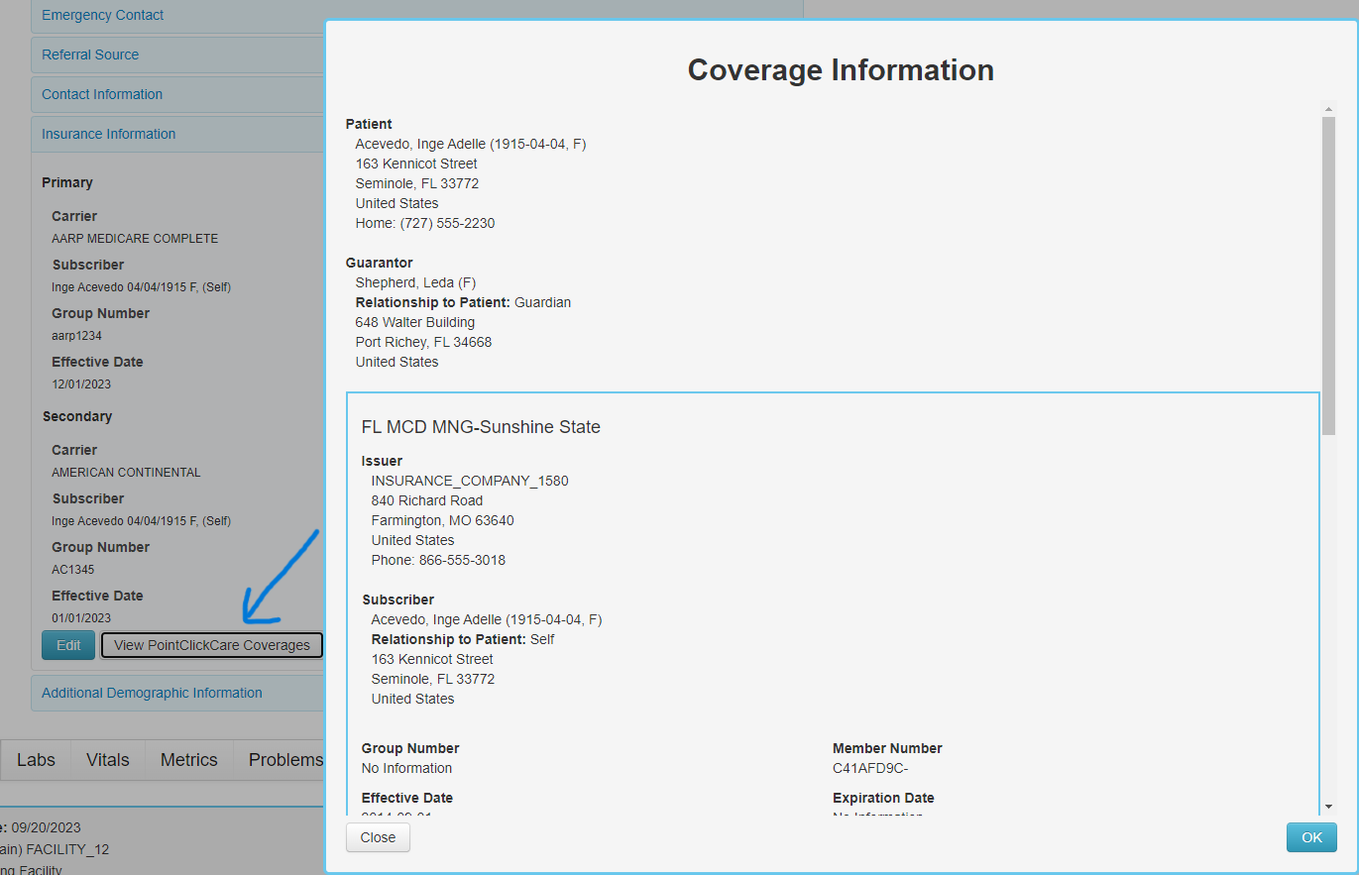Confirm the dialog with OK
The width and height of the screenshot is (1359, 875).
(1310, 837)
